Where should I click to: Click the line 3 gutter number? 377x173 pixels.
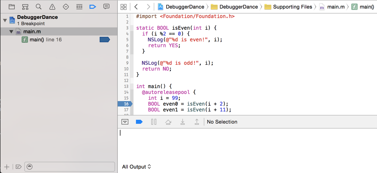(127, 28)
